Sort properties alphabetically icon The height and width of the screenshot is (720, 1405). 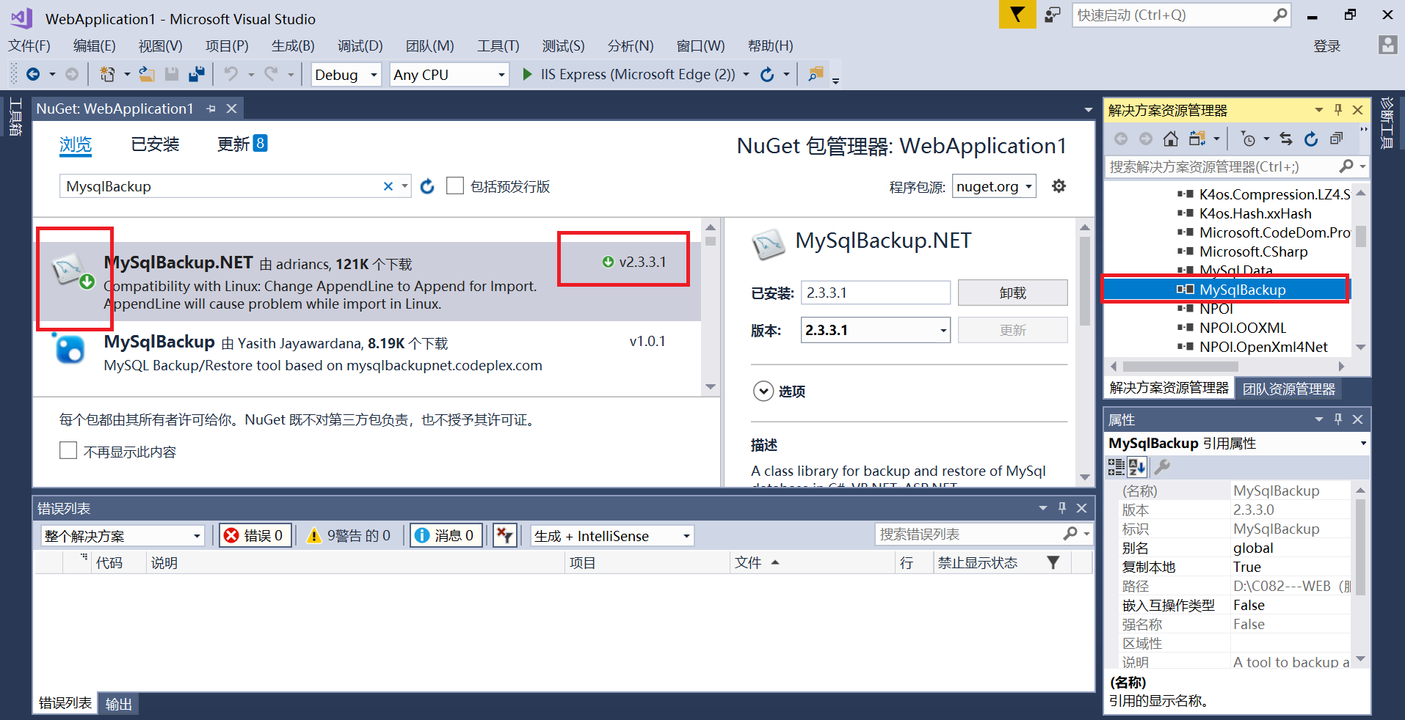(1137, 466)
